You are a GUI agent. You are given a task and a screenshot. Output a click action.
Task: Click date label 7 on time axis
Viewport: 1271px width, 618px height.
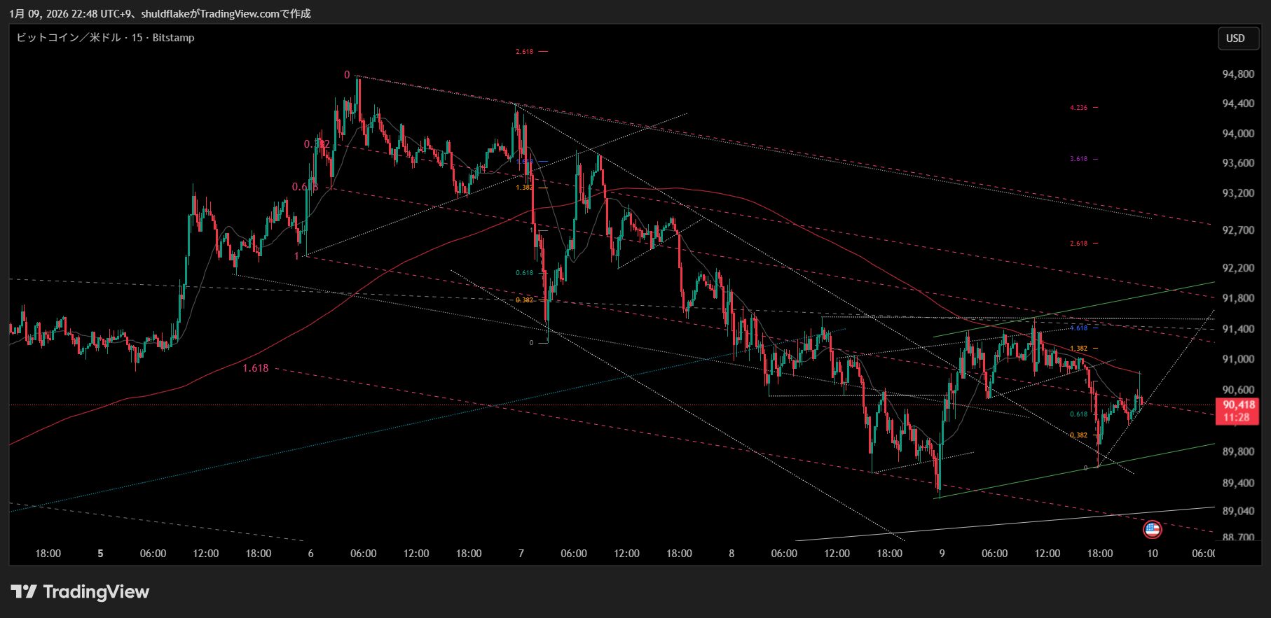(x=521, y=554)
